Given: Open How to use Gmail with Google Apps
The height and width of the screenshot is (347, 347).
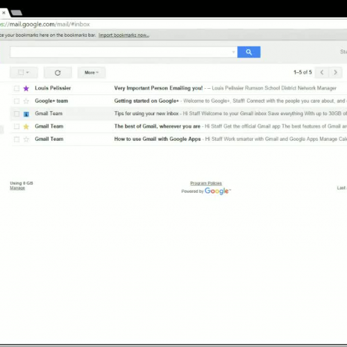Looking at the screenshot, I should coord(158,139).
